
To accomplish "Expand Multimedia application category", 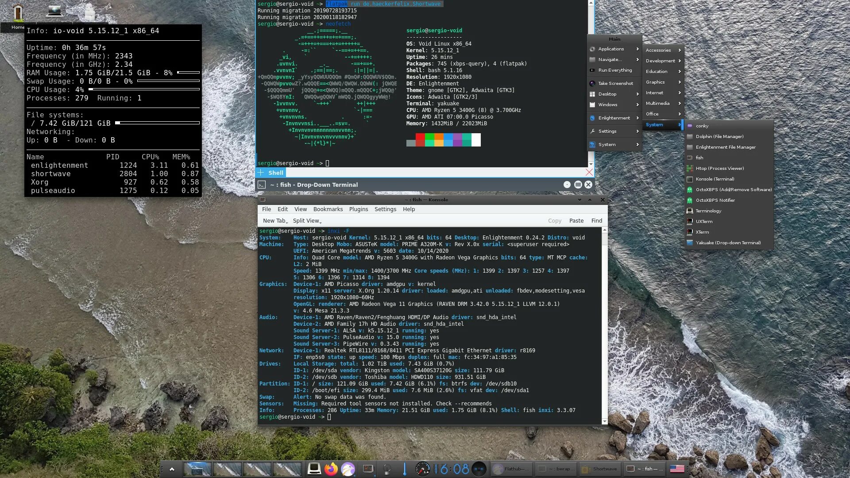I will point(663,103).
